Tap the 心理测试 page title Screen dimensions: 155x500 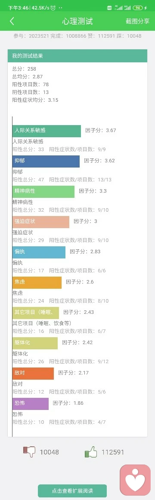[x=77, y=21]
